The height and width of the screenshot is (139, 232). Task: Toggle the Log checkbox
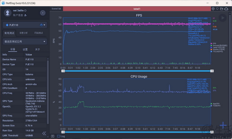pos(58,136)
